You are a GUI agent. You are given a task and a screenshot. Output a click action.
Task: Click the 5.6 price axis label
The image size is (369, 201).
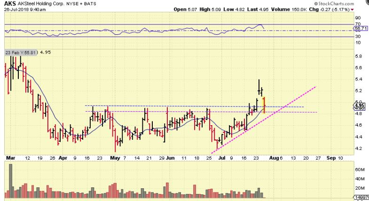coord(358,68)
